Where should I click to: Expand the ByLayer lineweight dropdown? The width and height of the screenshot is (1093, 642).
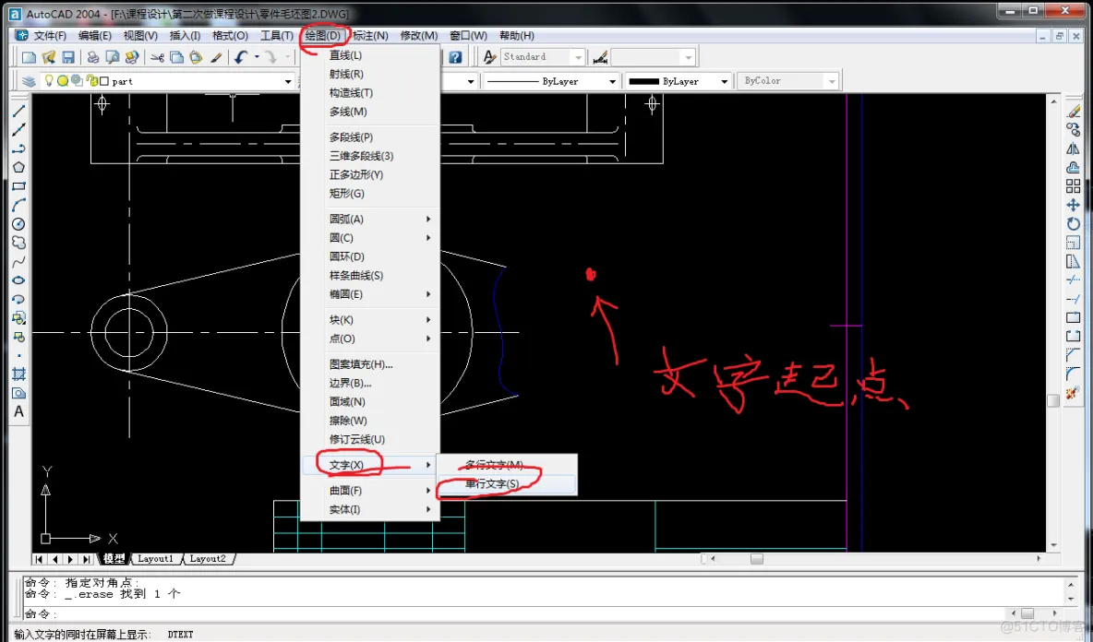[x=725, y=81]
